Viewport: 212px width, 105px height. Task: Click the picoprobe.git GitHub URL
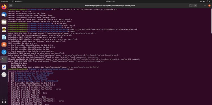click(x=95, y=9)
